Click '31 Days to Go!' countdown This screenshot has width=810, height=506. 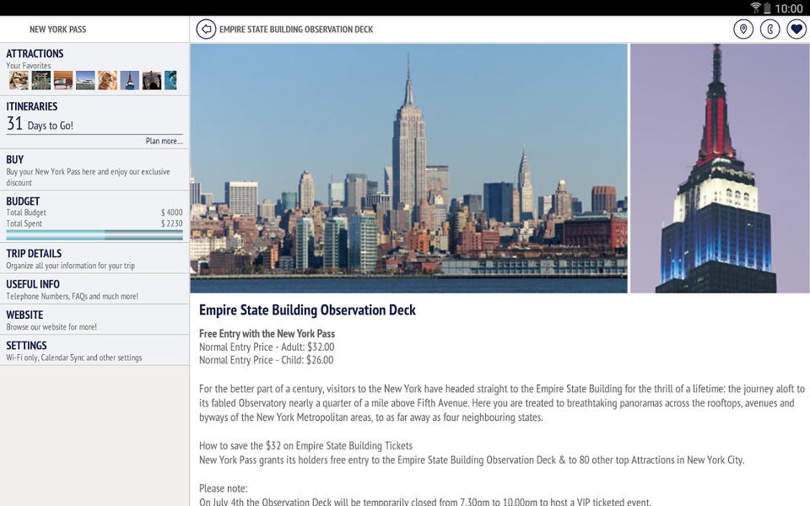pyautogui.click(x=40, y=124)
